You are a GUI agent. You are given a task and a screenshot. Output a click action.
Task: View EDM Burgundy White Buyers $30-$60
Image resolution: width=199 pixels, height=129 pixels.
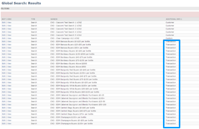point(9,89)
